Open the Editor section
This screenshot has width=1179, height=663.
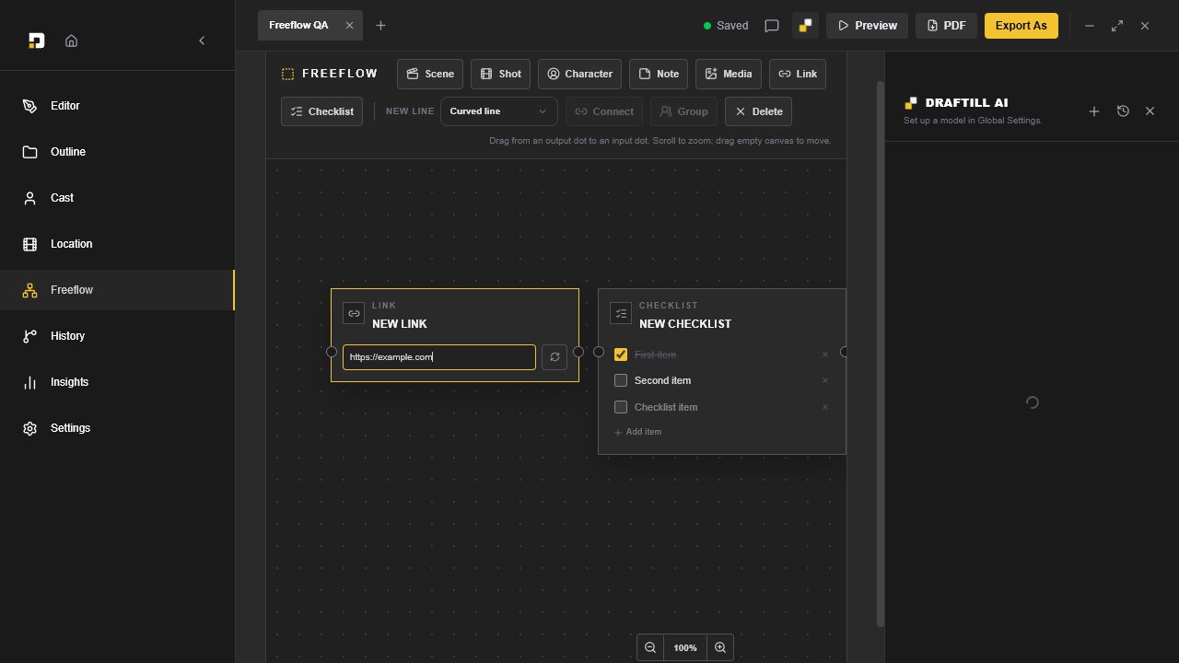point(117,106)
